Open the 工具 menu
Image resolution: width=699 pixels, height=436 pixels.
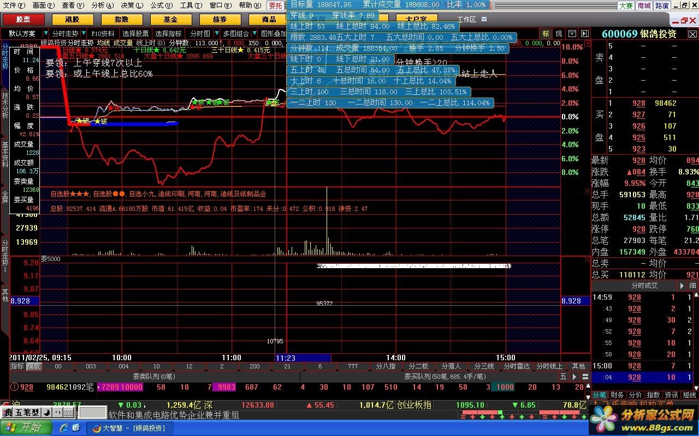click(191, 5)
